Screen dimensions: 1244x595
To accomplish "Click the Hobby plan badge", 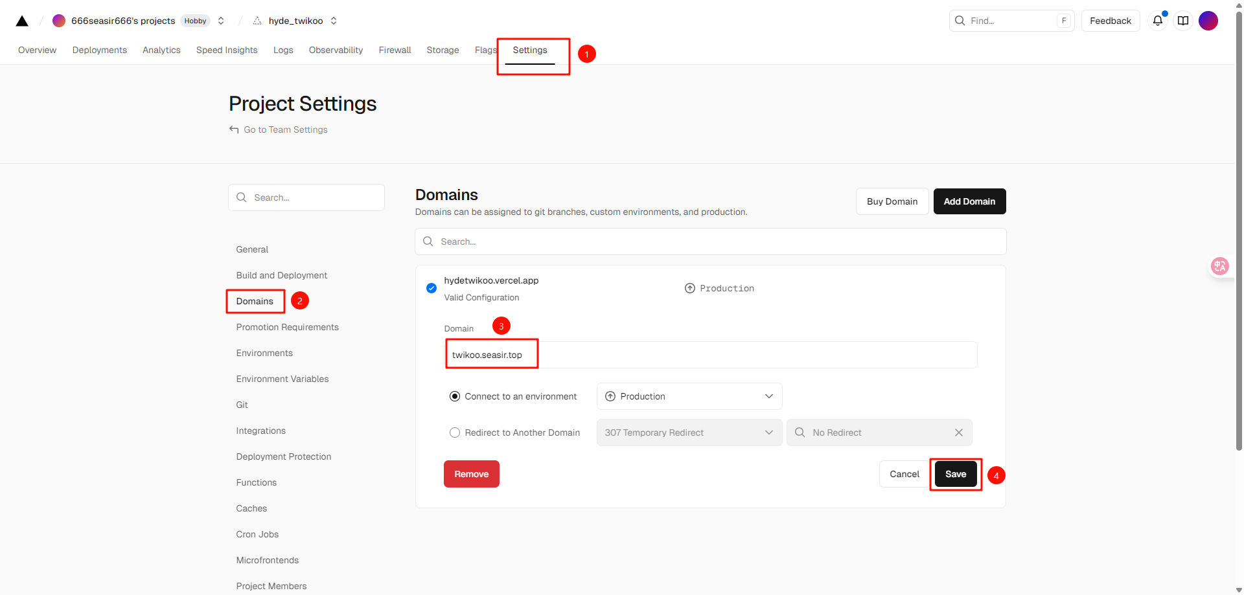I will click(x=195, y=21).
